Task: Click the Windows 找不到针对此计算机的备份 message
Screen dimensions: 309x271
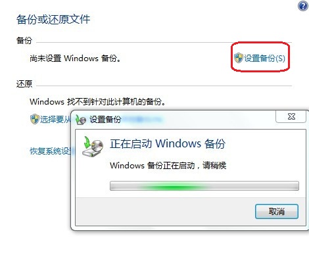Action: 98,101
